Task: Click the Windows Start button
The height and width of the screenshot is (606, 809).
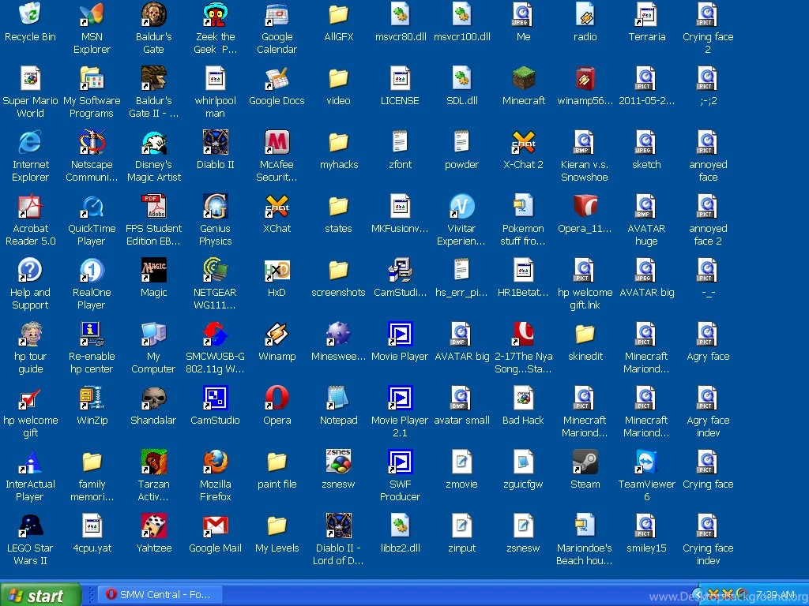Action: 40,595
